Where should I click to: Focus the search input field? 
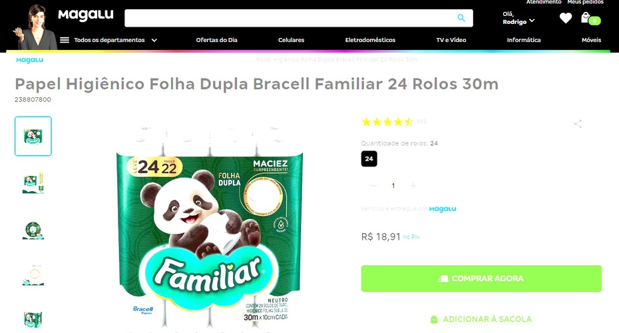[x=290, y=18]
